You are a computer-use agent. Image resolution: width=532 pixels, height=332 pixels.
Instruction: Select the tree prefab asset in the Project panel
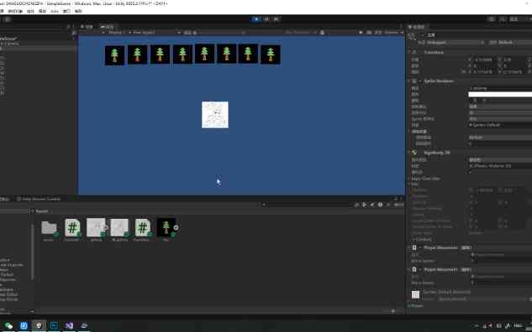click(x=166, y=227)
